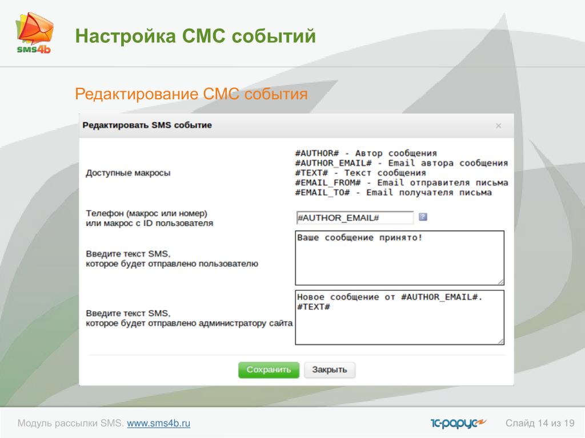The image size is (585, 438).
Task: Click the green Сохранить button
Action: 269,370
